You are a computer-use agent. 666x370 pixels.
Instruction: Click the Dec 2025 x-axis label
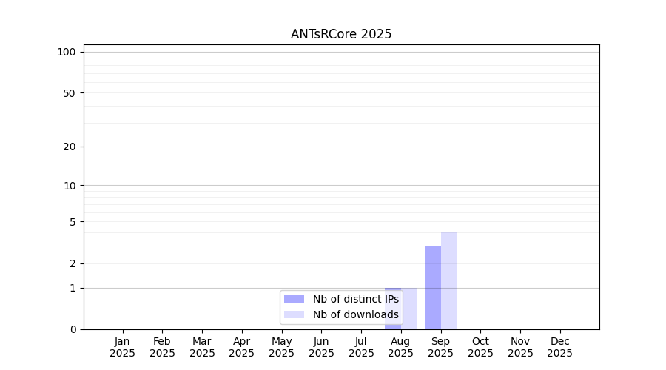pyautogui.click(x=560, y=347)
